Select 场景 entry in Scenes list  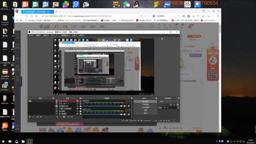[x=41, y=101]
